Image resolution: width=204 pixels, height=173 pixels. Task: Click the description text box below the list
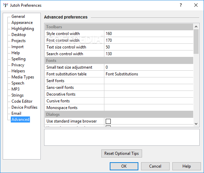[122, 137]
